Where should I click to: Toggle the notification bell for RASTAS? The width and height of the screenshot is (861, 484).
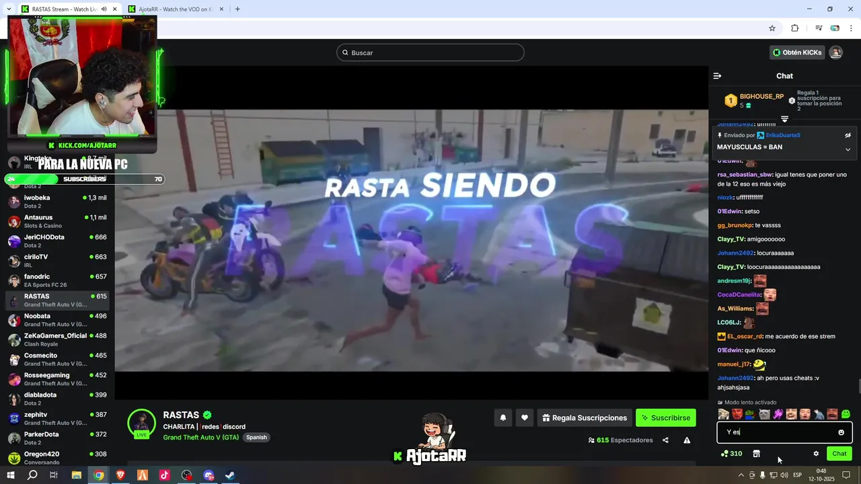(x=502, y=418)
